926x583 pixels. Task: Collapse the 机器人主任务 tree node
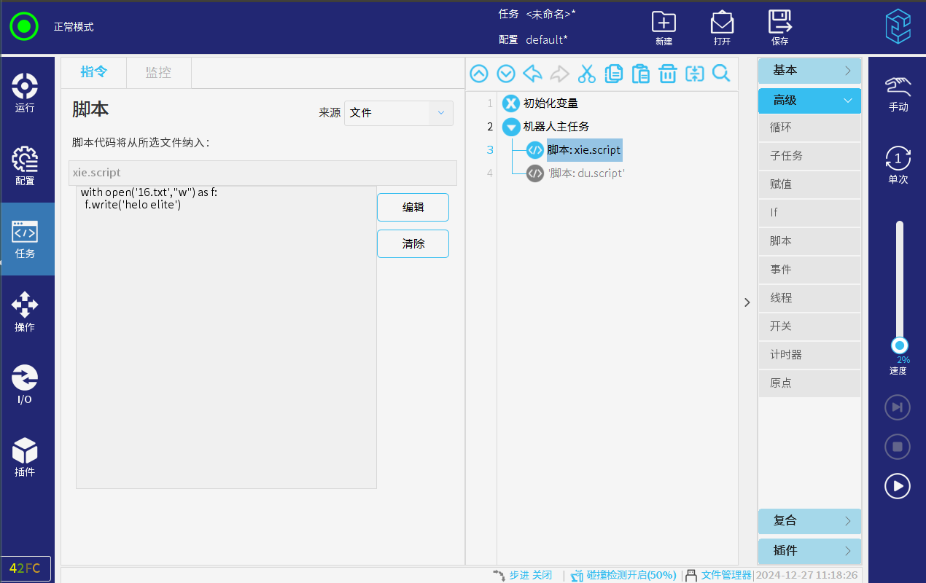[511, 127]
